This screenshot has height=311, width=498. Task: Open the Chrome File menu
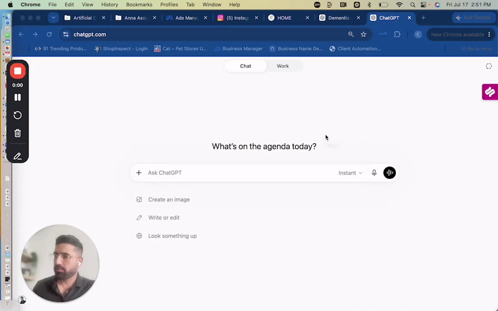[x=53, y=4]
